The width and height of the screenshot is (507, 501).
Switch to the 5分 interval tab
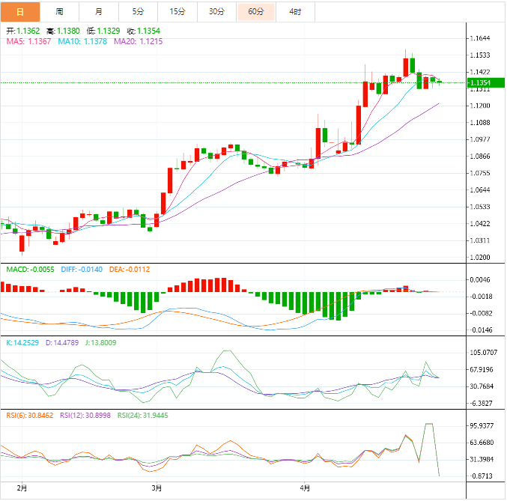click(x=139, y=11)
